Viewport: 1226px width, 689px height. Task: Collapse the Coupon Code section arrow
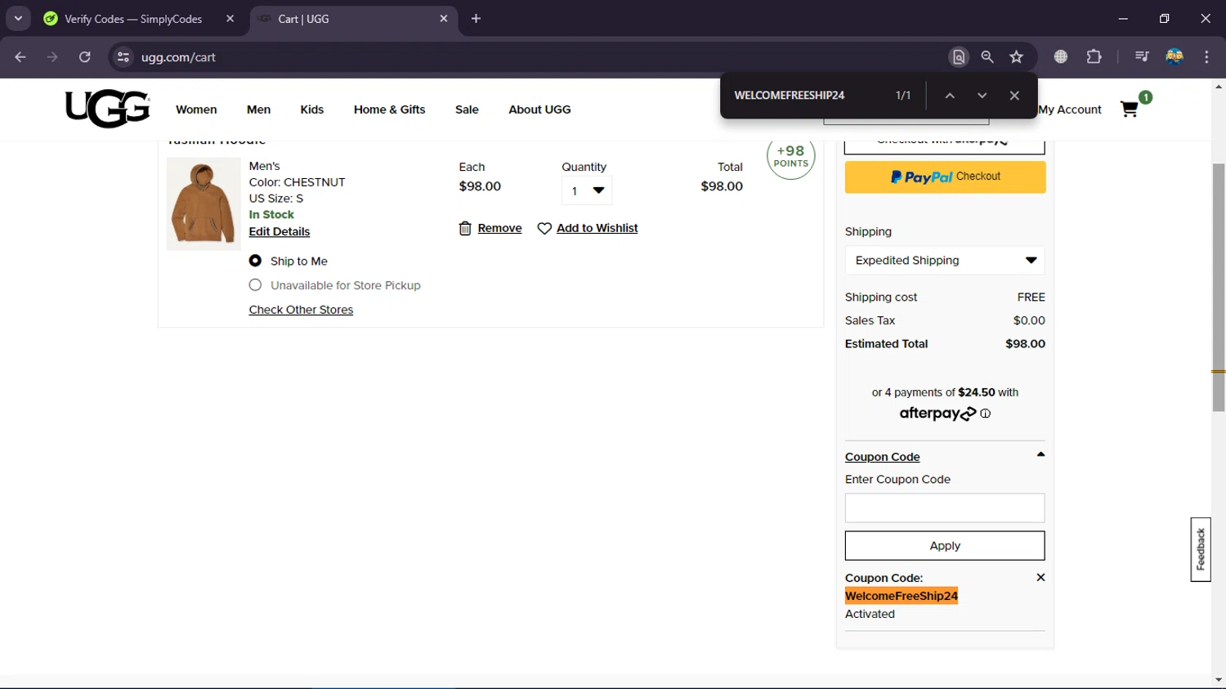click(x=1040, y=454)
